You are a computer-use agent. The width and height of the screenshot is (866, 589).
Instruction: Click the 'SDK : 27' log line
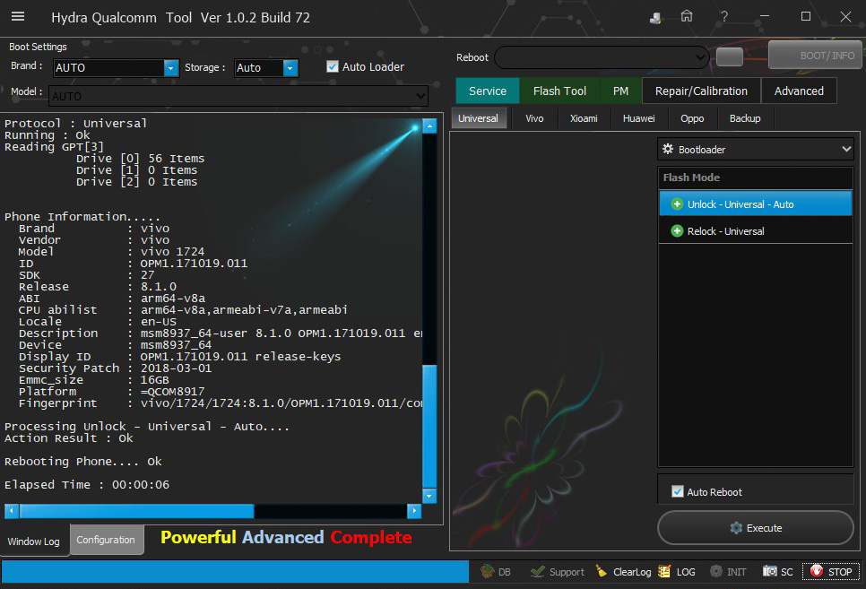[87, 274]
